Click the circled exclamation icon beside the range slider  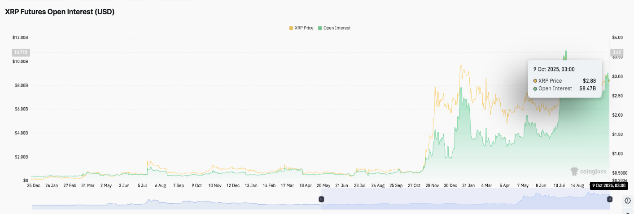pyautogui.click(x=627, y=201)
